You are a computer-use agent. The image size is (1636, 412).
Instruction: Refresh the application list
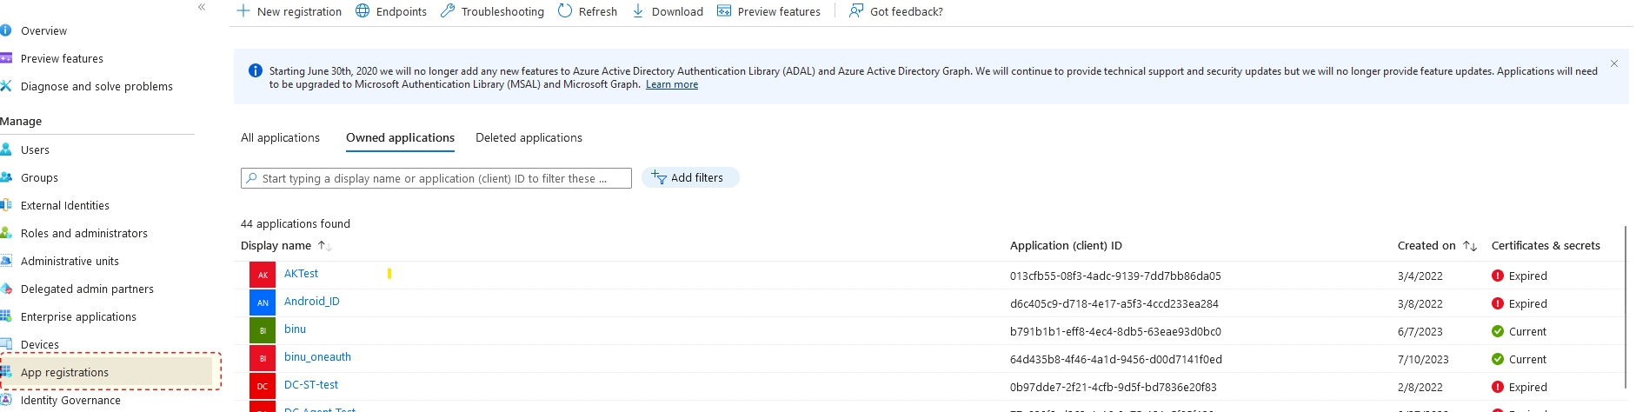[x=588, y=11]
